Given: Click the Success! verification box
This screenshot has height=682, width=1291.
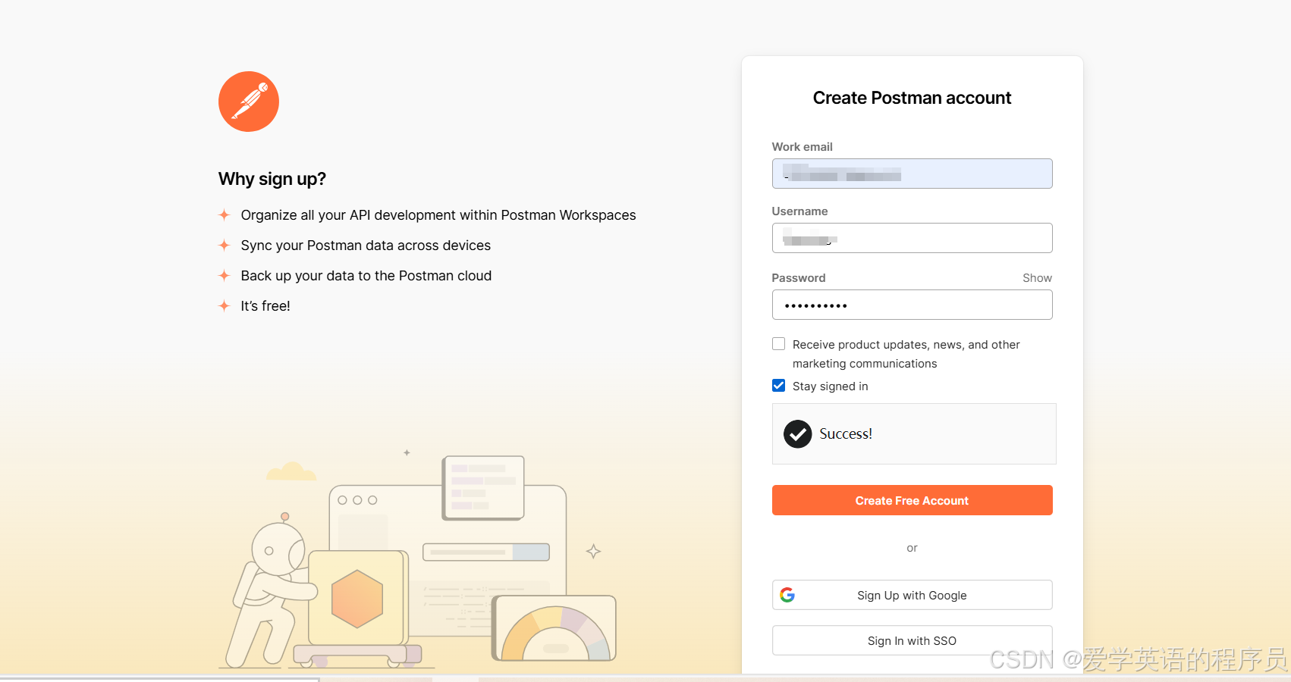Looking at the screenshot, I should [x=914, y=433].
